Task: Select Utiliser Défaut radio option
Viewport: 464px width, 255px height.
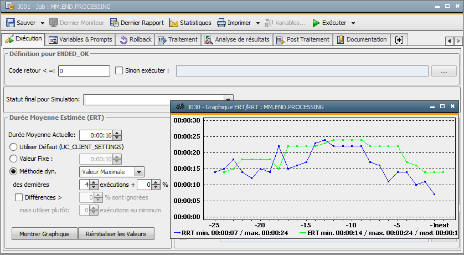Action: [x=14, y=147]
